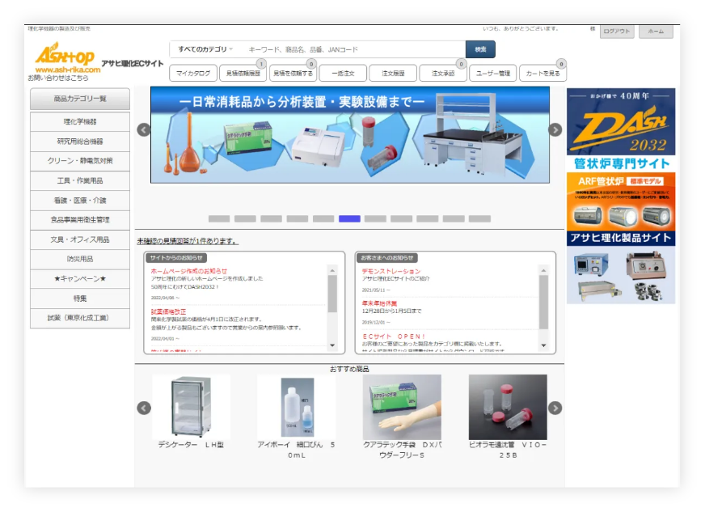Select 特集 category
The height and width of the screenshot is (512, 705).
click(x=80, y=298)
